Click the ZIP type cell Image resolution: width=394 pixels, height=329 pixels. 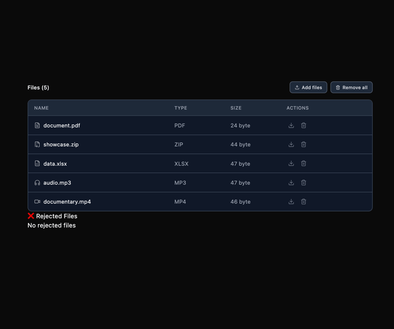pyautogui.click(x=179, y=145)
